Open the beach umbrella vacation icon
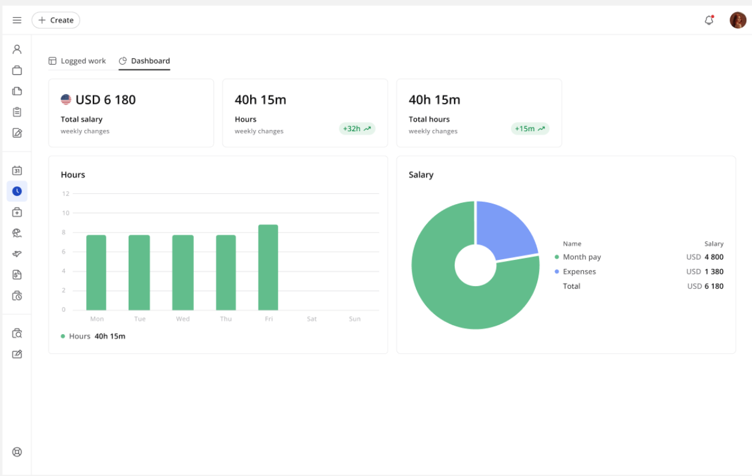The height and width of the screenshot is (476, 752). pos(17,233)
